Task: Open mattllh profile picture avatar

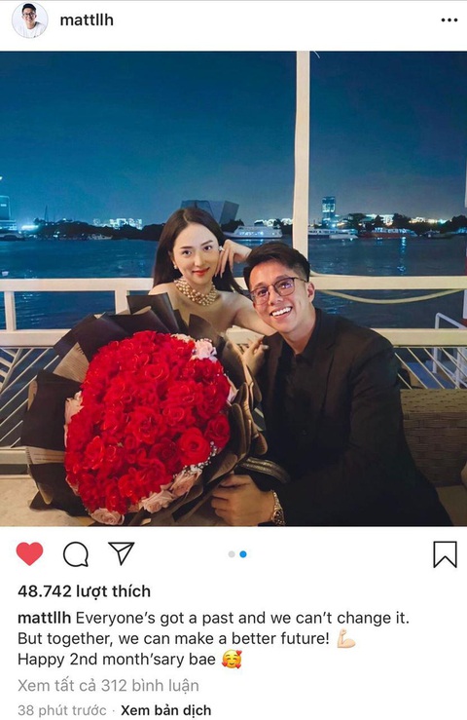Action: [29, 20]
